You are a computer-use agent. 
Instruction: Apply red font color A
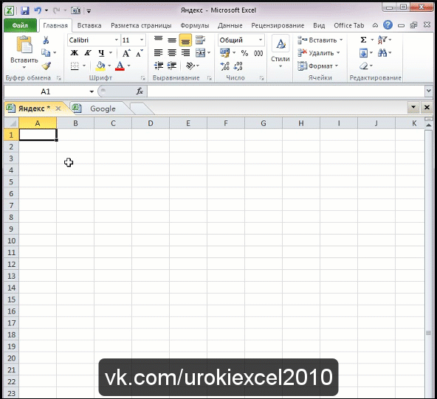pyautogui.click(x=120, y=66)
